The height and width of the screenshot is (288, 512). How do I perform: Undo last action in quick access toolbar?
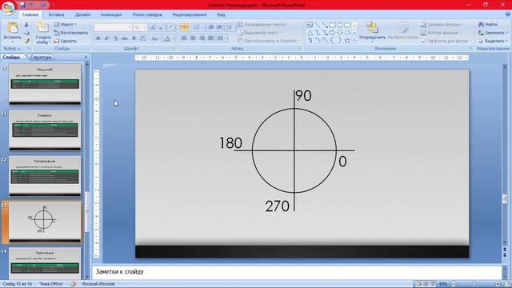click(32, 5)
